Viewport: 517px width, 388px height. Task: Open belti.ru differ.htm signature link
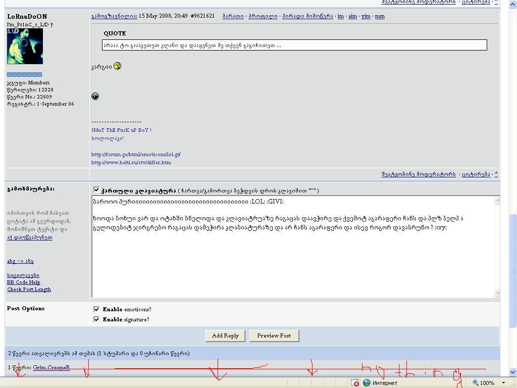[131, 162]
